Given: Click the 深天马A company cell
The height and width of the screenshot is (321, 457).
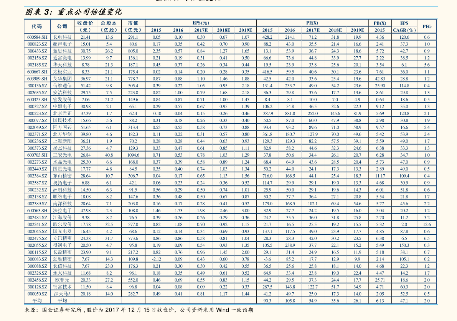Looking at the screenshot, I should click(62, 294).
